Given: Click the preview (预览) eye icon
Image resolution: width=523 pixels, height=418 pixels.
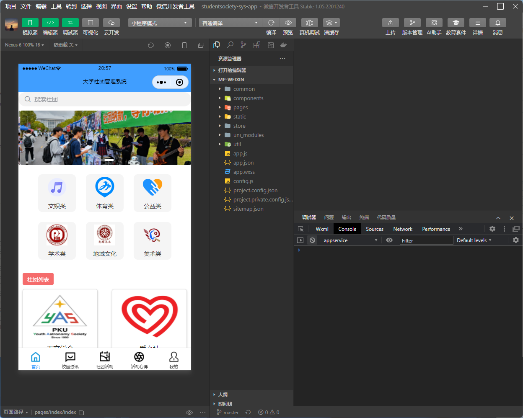Looking at the screenshot, I should [288, 23].
